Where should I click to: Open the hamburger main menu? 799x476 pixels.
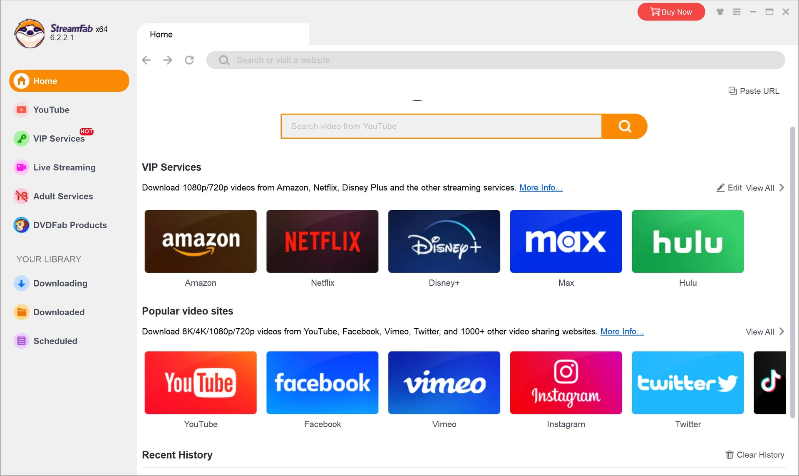(x=737, y=12)
